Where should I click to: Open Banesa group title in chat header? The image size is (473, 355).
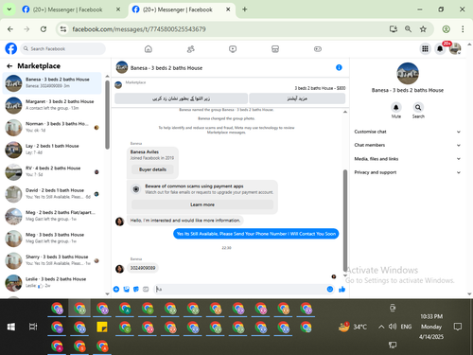coord(166,68)
